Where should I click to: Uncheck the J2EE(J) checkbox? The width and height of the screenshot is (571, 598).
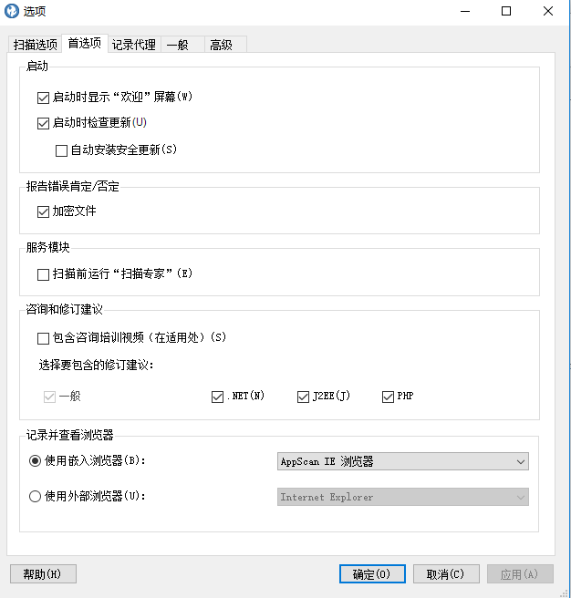click(x=303, y=397)
